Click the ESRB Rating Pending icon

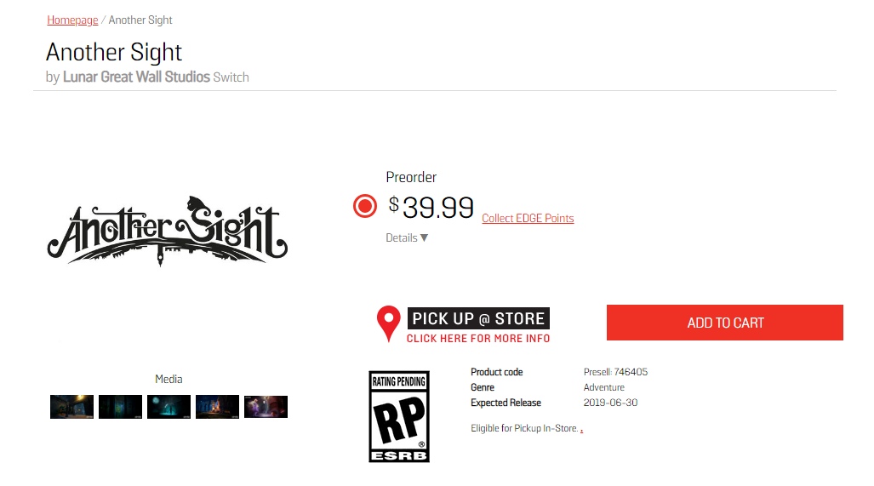coord(398,416)
